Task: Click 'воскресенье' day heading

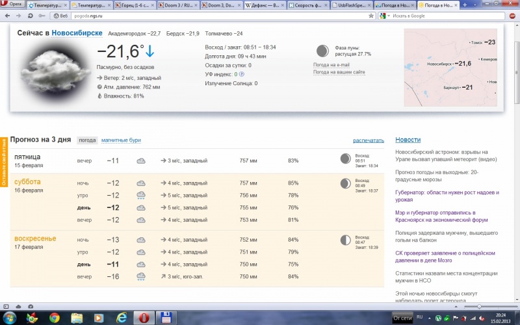Action: click(x=35, y=239)
